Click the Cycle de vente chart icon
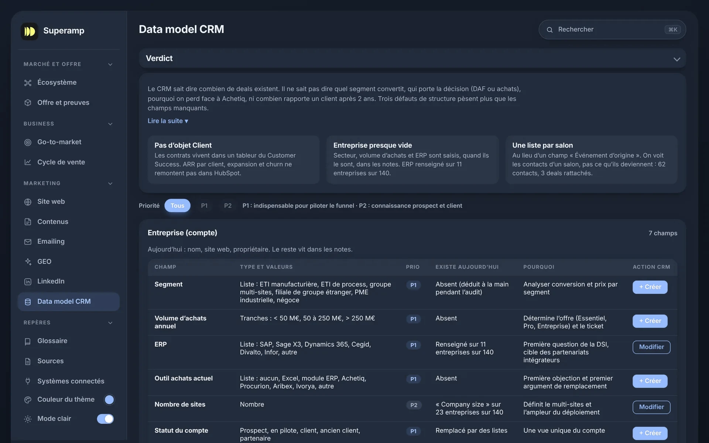The image size is (709, 443). click(x=28, y=162)
